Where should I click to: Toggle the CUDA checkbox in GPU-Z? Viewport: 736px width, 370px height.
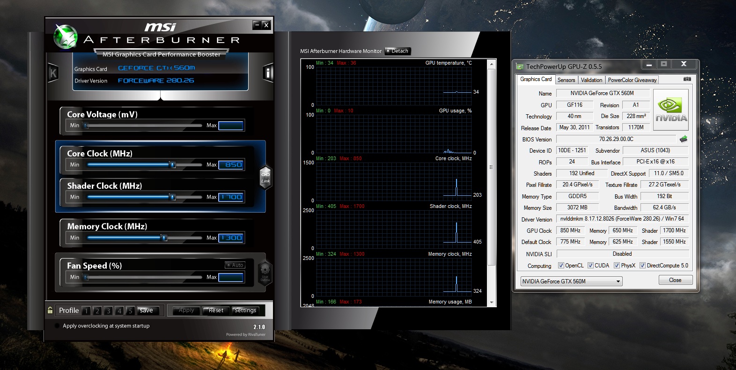coord(590,266)
